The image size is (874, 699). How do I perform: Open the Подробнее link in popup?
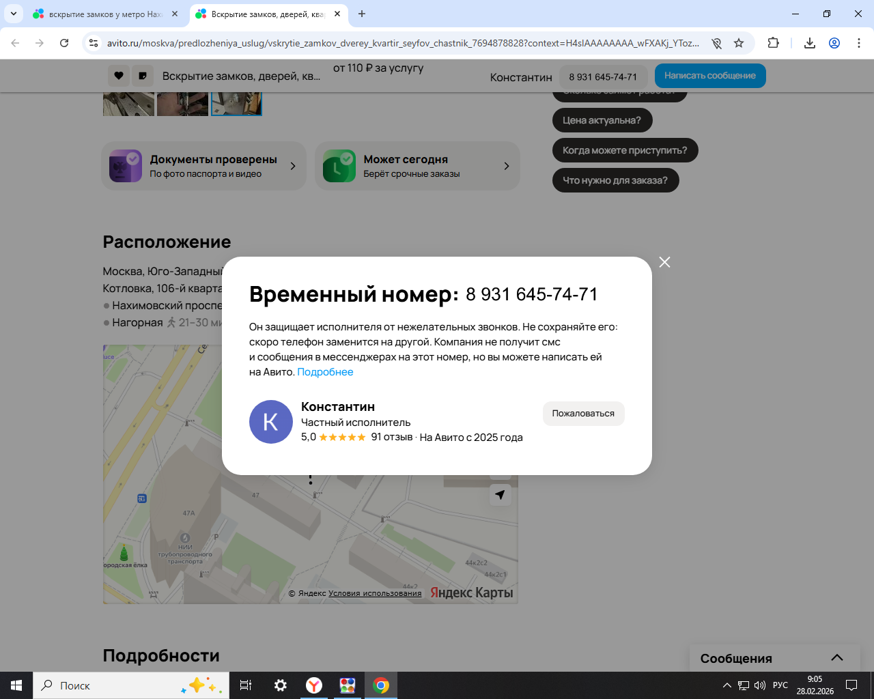coord(325,372)
